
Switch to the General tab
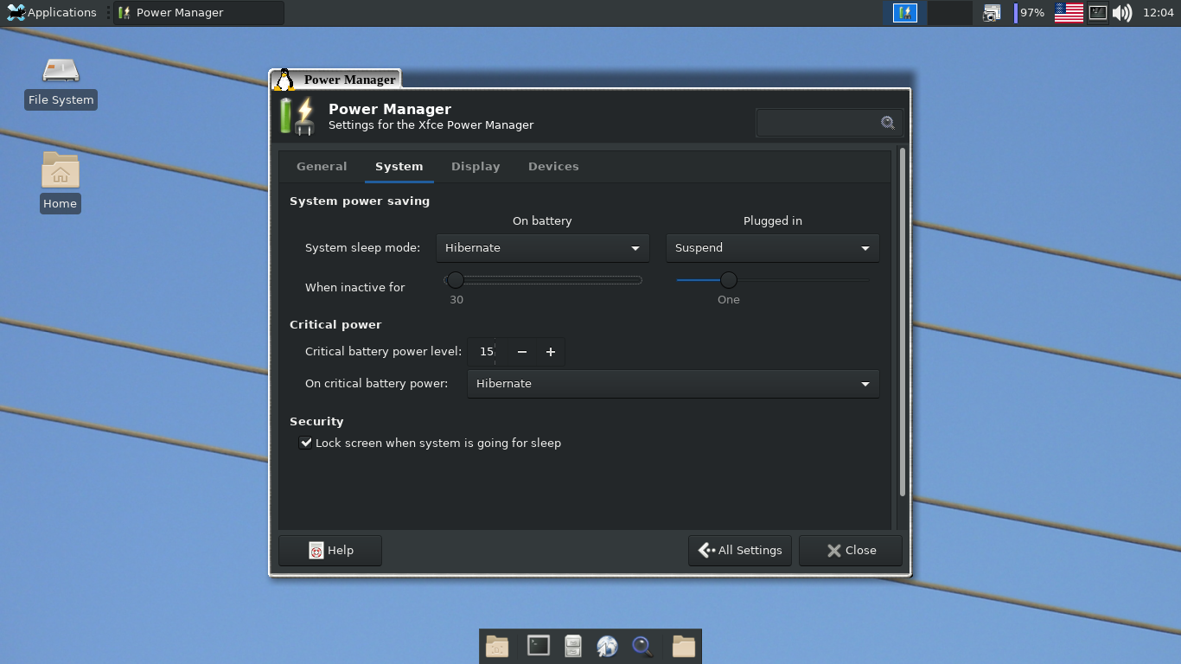[x=322, y=166]
